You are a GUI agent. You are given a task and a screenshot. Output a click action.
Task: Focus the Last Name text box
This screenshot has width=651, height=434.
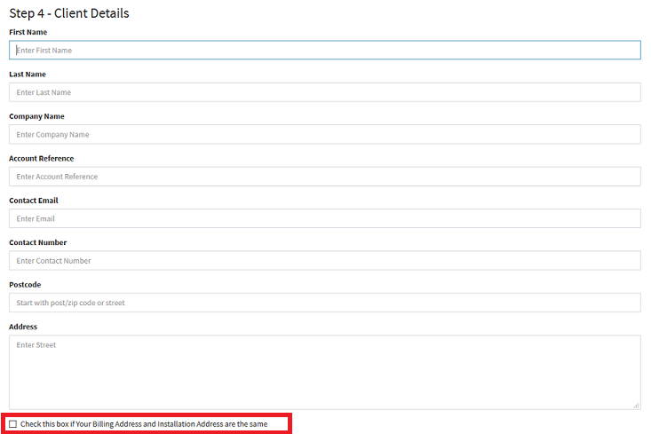325,92
